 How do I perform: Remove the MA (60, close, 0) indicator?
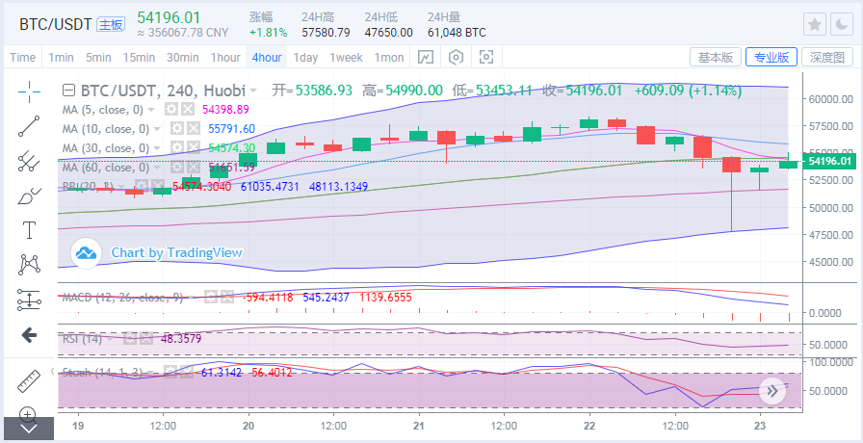(x=194, y=167)
